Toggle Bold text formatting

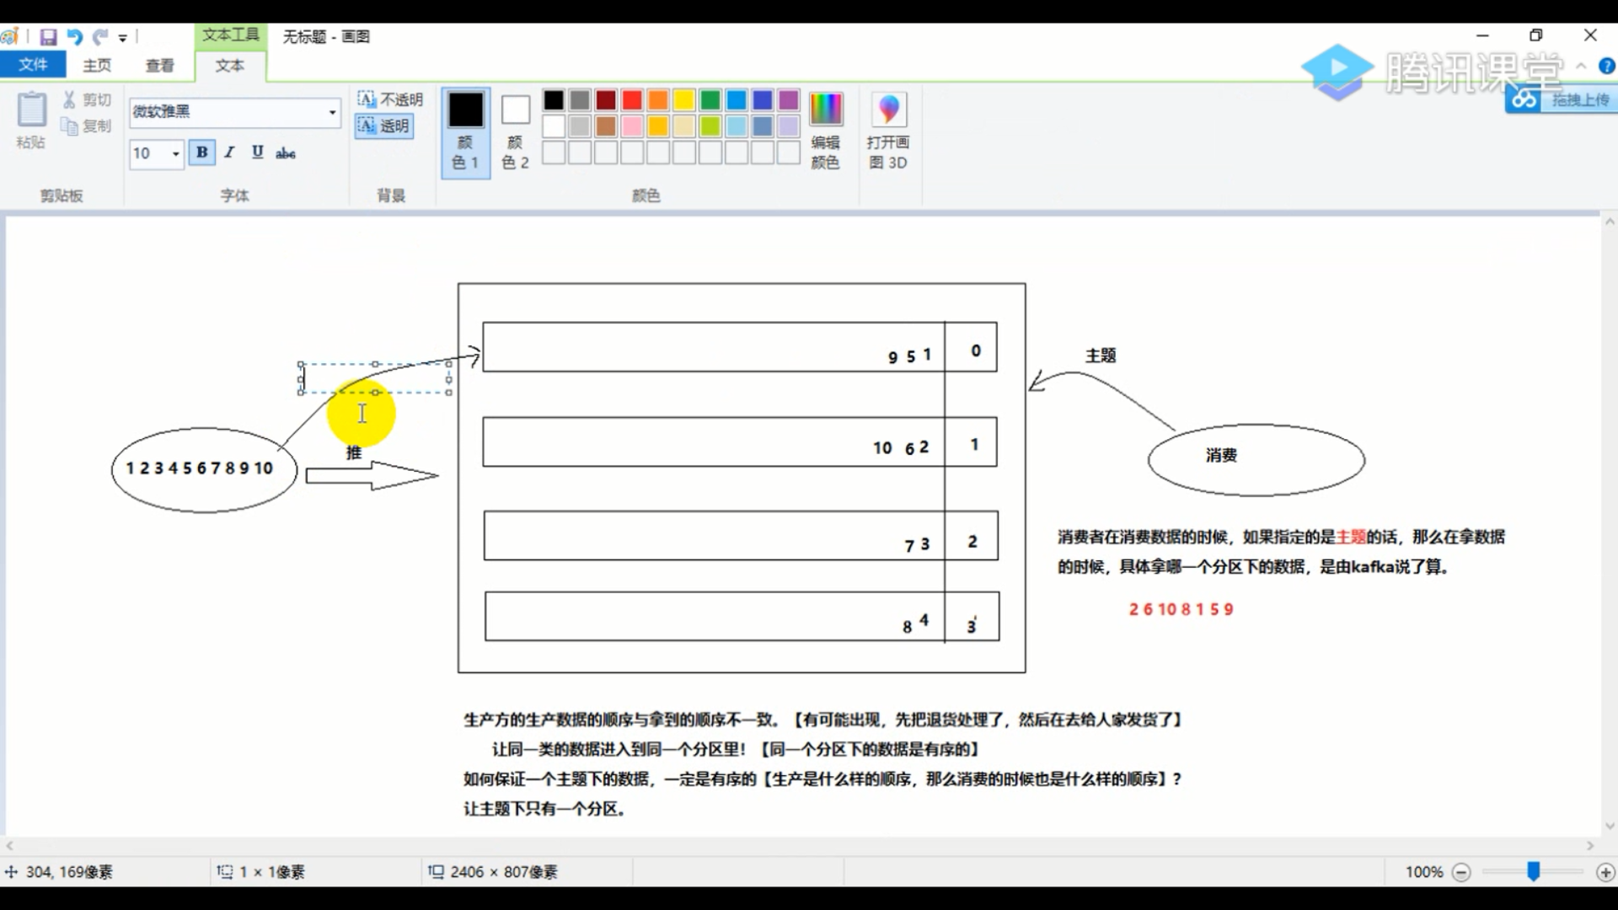click(201, 153)
